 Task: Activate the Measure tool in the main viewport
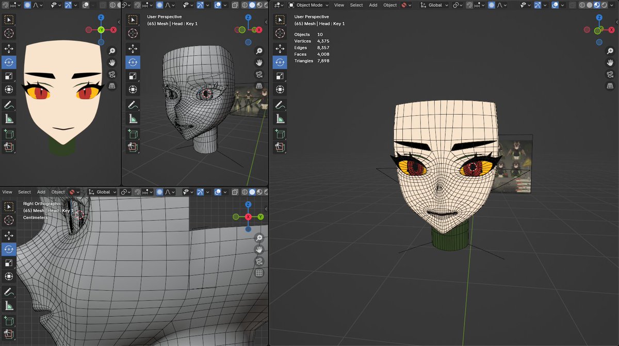279,119
